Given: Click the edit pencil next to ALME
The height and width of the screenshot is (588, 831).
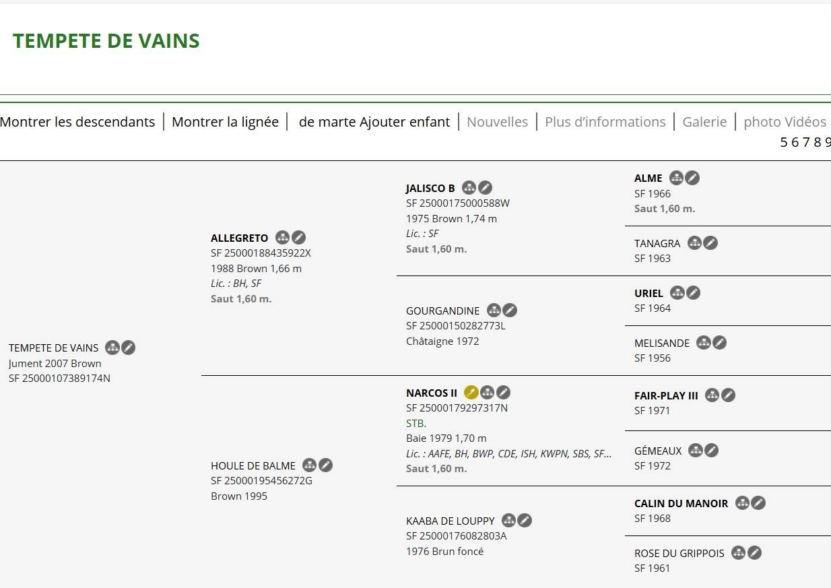Looking at the screenshot, I should tap(693, 178).
